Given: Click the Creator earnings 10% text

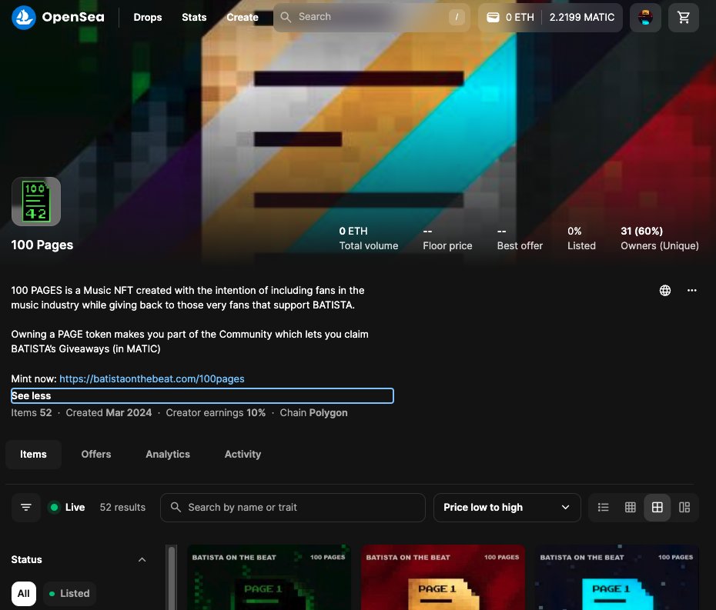Looking at the screenshot, I should (216, 413).
